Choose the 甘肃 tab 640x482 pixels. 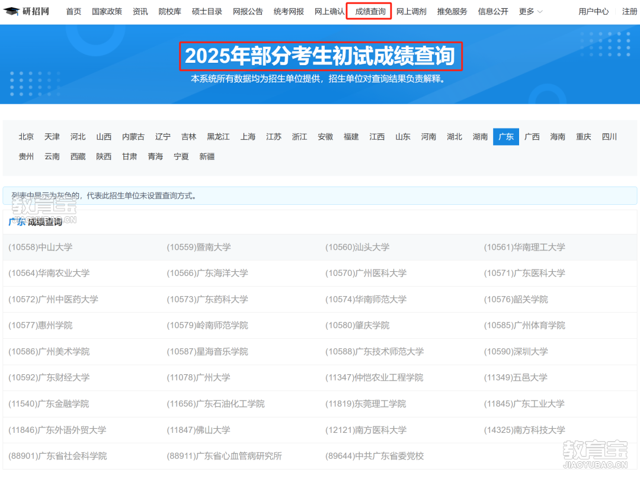(x=129, y=156)
